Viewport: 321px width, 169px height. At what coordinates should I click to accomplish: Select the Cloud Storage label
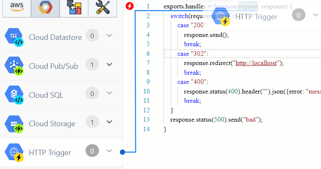(52, 124)
